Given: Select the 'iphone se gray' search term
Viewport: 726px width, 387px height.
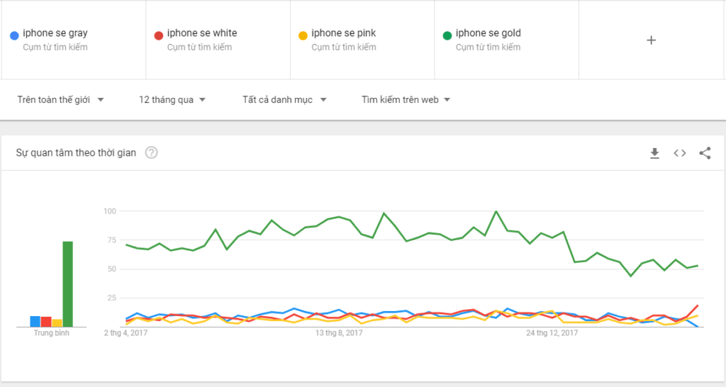Looking at the screenshot, I should (55, 33).
